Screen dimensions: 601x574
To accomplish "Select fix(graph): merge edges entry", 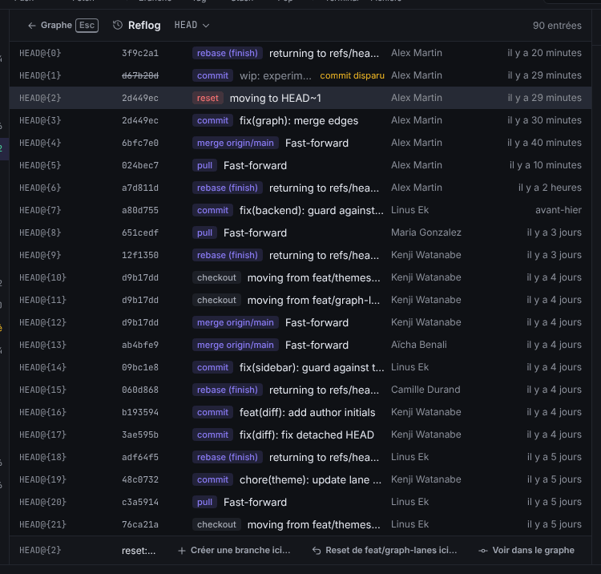I will pos(300,120).
